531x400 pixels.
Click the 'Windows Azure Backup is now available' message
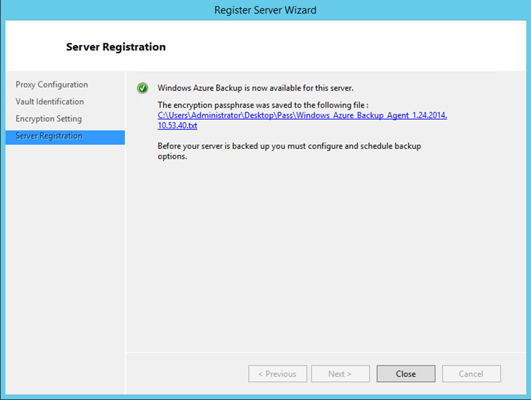tap(255, 88)
